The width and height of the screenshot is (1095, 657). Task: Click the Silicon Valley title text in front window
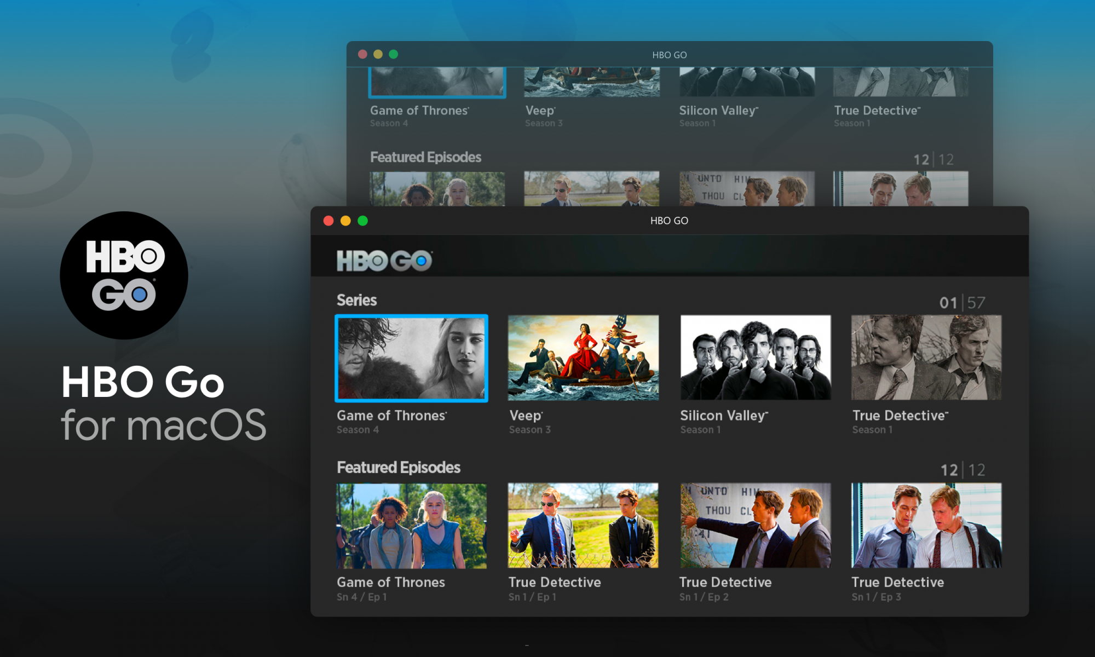pyautogui.click(x=724, y=416)
